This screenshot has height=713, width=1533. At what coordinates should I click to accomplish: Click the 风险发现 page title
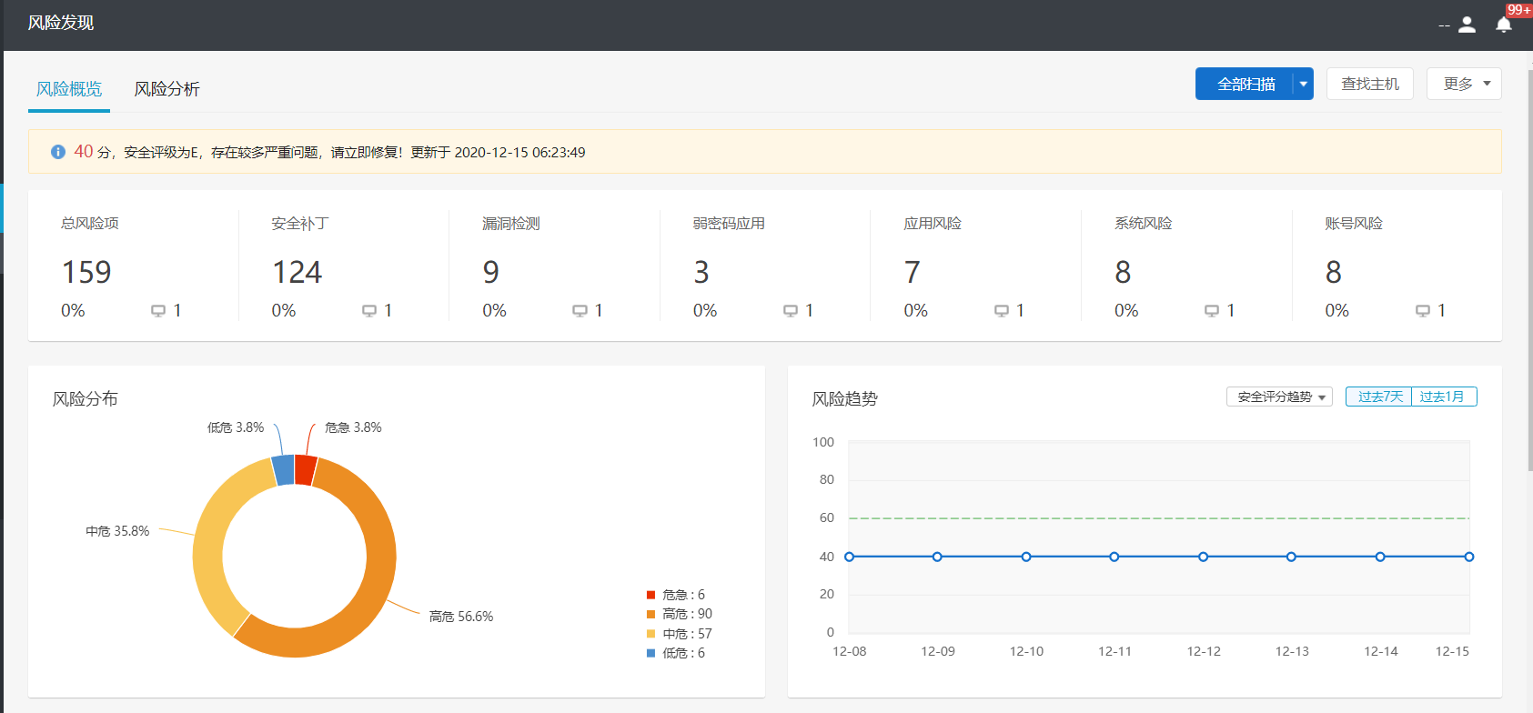coord(61,23)
